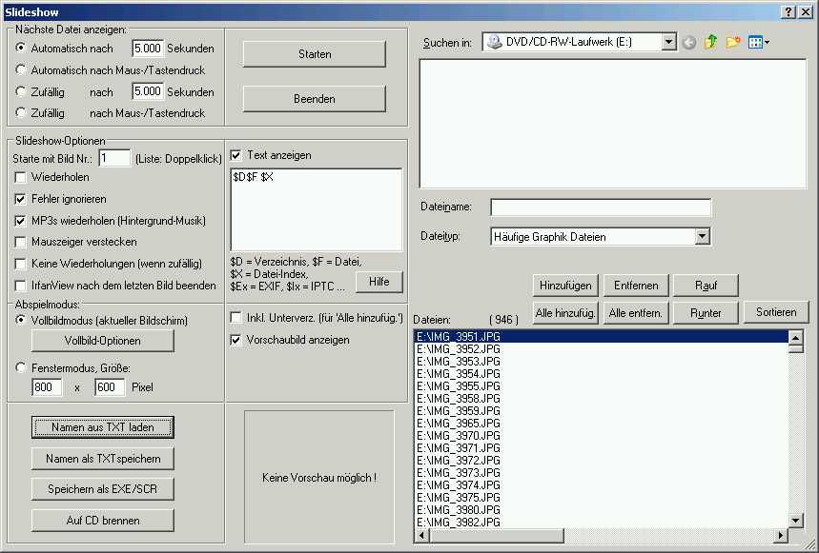Uncheck Fehler ignorieren option
The image size is (819, 553).
coord(21,199)
